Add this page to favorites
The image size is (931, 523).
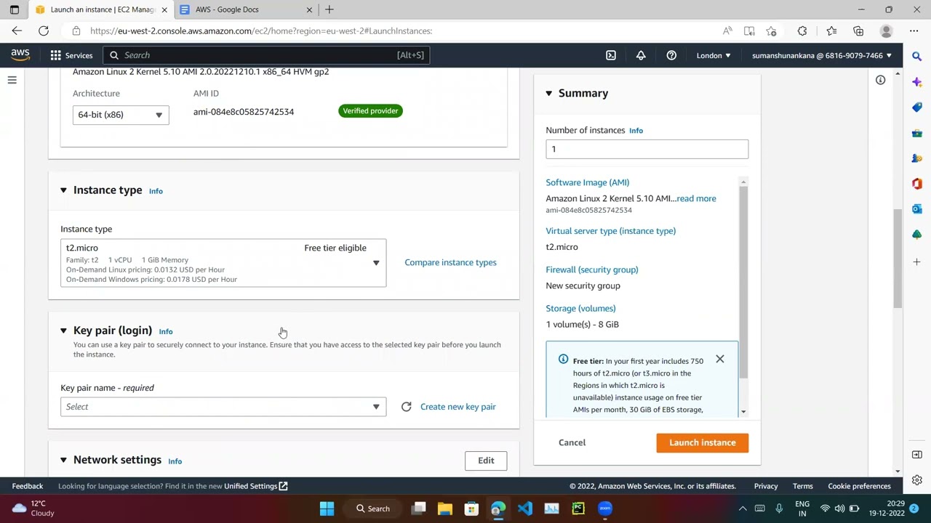point(771,31)
